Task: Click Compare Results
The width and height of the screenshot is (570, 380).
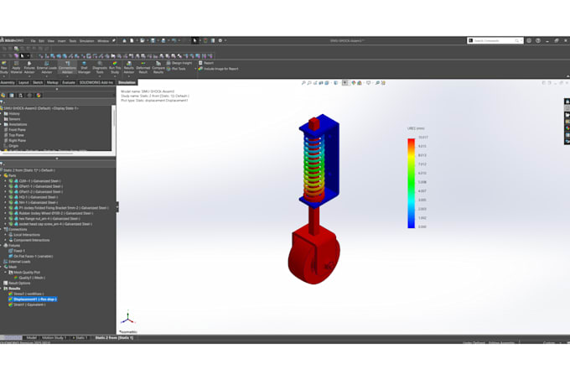Action: pyautogui.click(x=158, y=68)
